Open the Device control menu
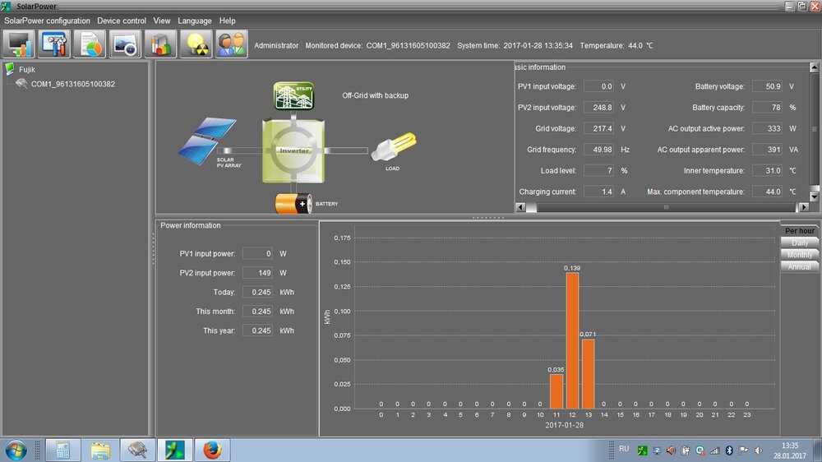This screenshot has height=462, width=822. click(122, 21)
